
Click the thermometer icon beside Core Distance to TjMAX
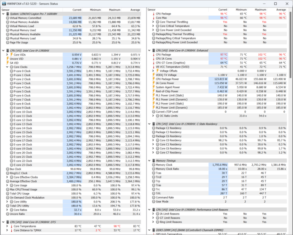pyautogui.click(x=11, y=230)
